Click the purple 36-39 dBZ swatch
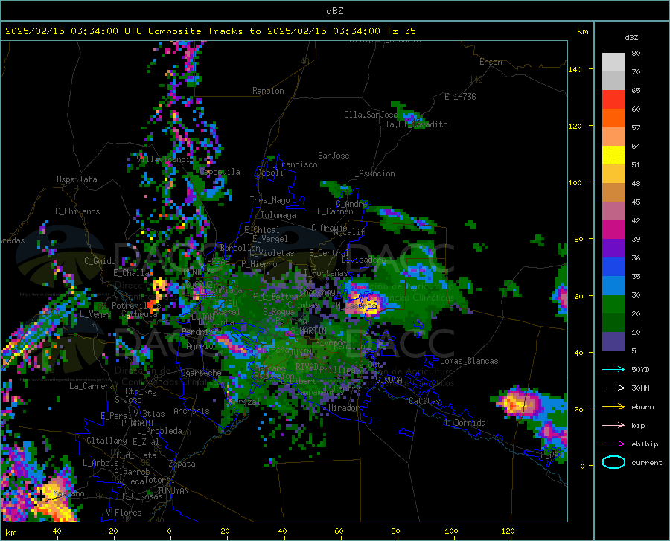The height and width of the screenshot is (541, 670). [x=613, y=249]
